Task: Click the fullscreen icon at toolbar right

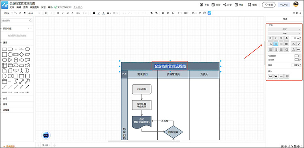Action: (x=294, y=13)
